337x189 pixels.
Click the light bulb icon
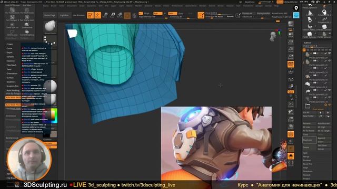point(296,8)
